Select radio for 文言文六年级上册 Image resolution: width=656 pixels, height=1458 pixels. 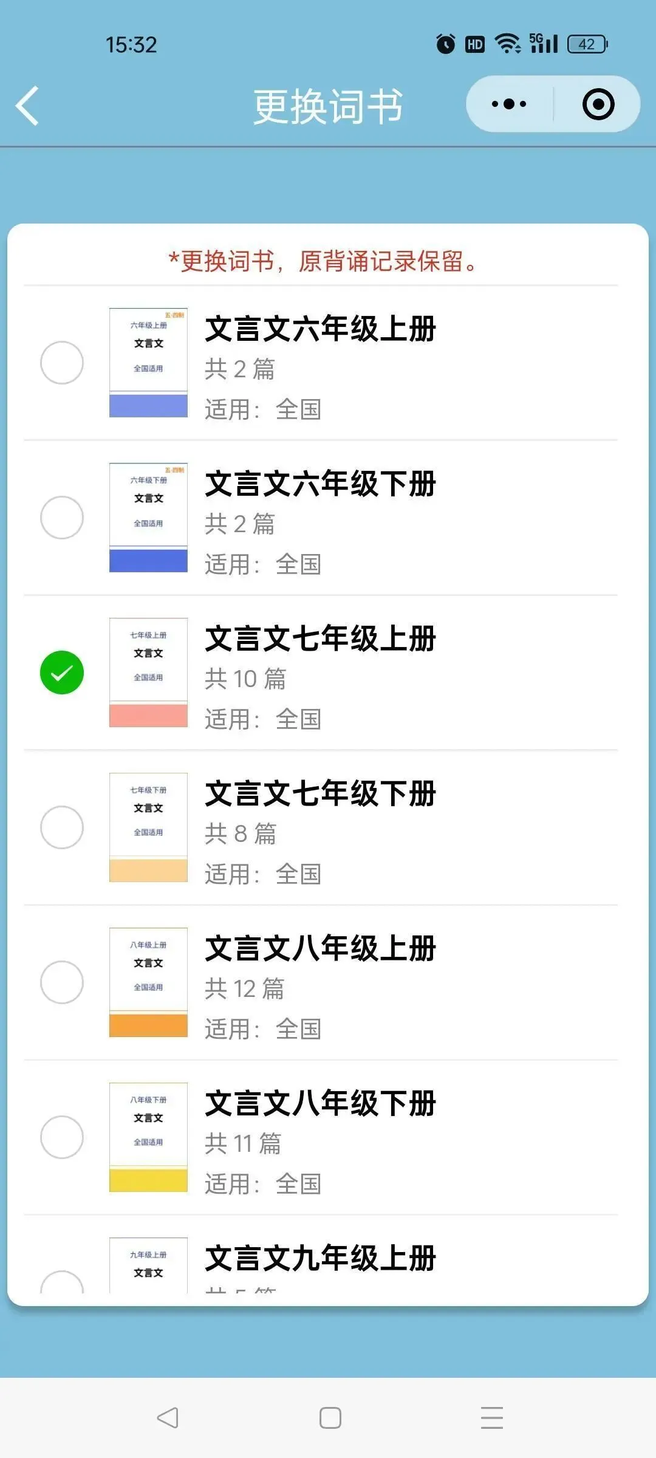[x=62, y=363]
